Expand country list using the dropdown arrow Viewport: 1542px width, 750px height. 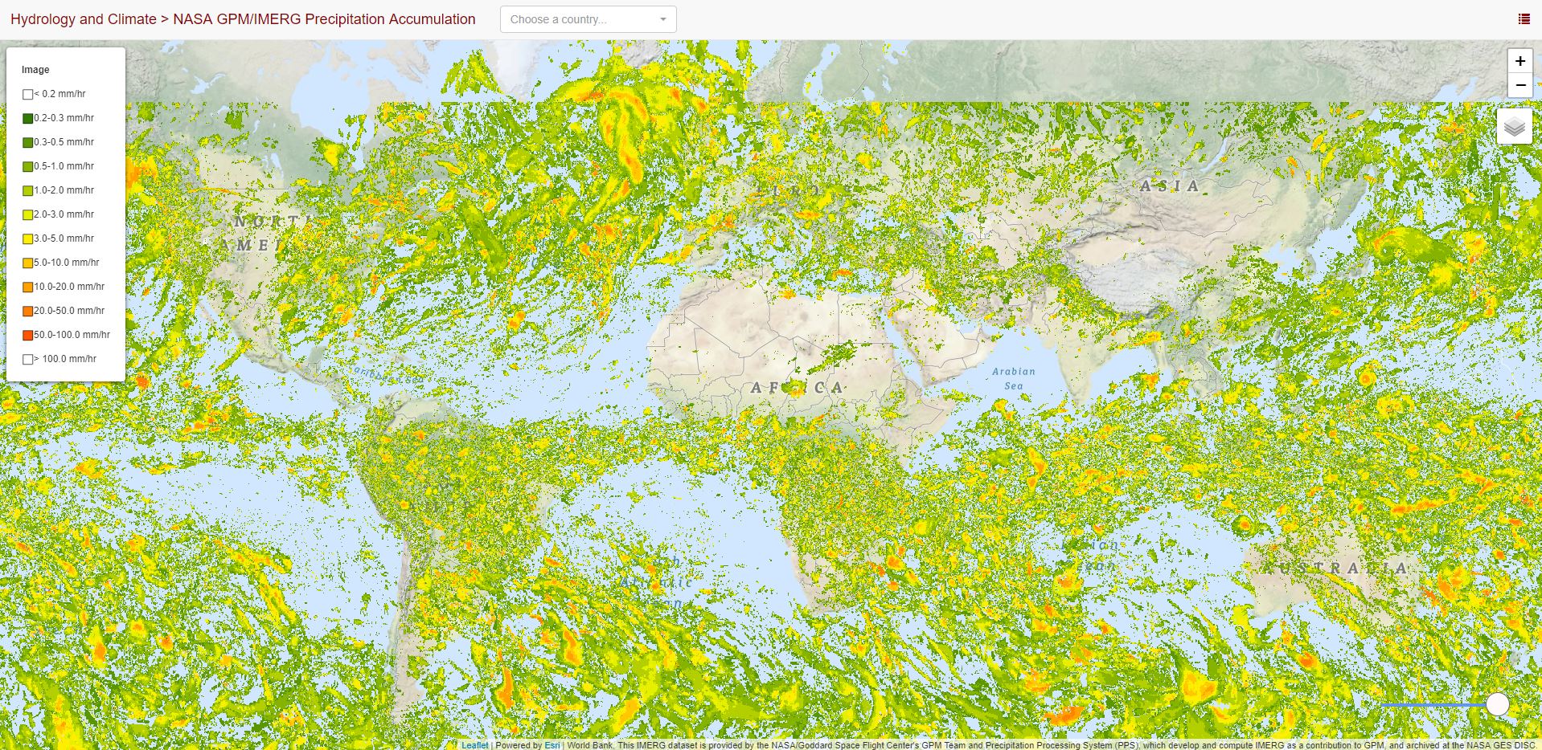[663, 19]
